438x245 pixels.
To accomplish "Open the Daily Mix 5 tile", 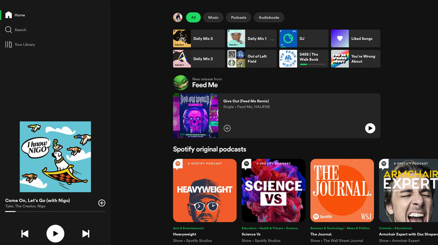I will [x=199, y=39].
